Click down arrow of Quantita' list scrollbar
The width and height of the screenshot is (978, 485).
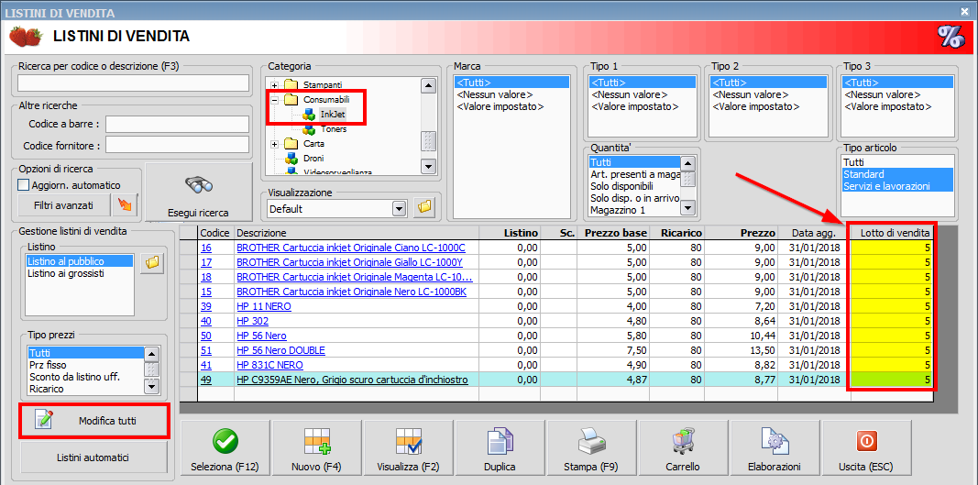(687, 208)
